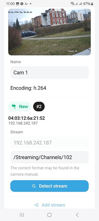Tap the Add stream branching icon
The image size is (99, 221).
coord(37,205)
